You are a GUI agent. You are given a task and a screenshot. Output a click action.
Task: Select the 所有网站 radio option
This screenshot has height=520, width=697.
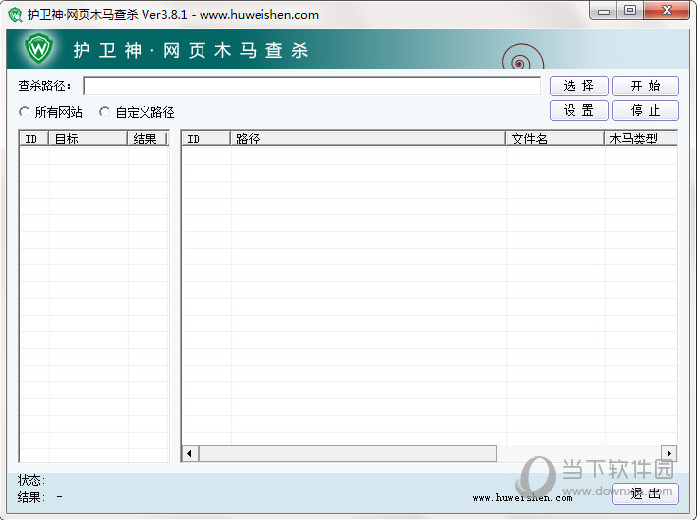click(x=50, y=112)
